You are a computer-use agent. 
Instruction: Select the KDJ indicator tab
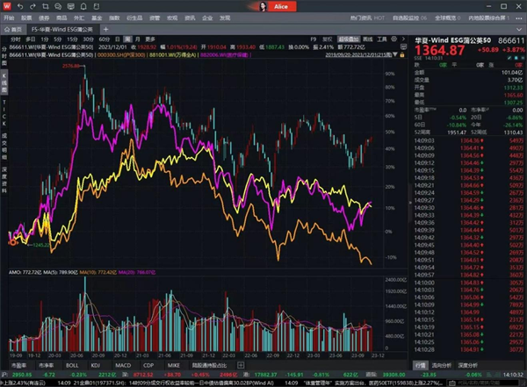[x=96, y=365]
